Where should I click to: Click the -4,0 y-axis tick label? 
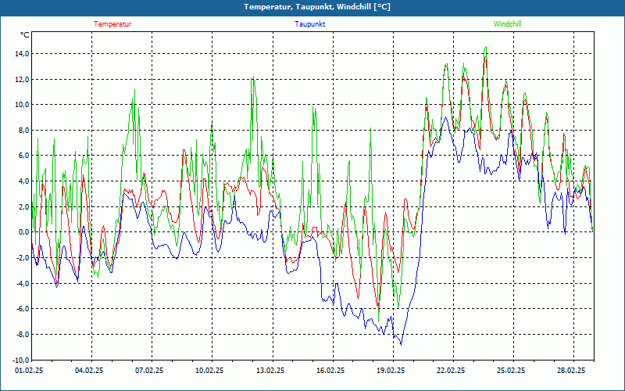(21, 284)
